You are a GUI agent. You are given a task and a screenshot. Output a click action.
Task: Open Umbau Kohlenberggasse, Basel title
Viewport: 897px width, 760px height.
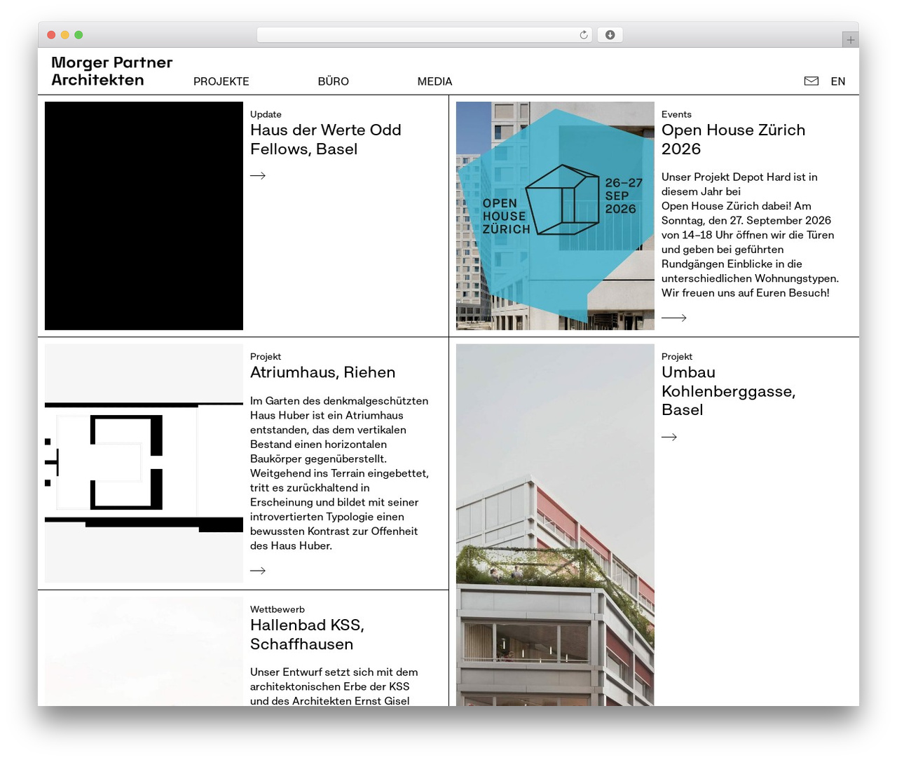tap(729, 391)
